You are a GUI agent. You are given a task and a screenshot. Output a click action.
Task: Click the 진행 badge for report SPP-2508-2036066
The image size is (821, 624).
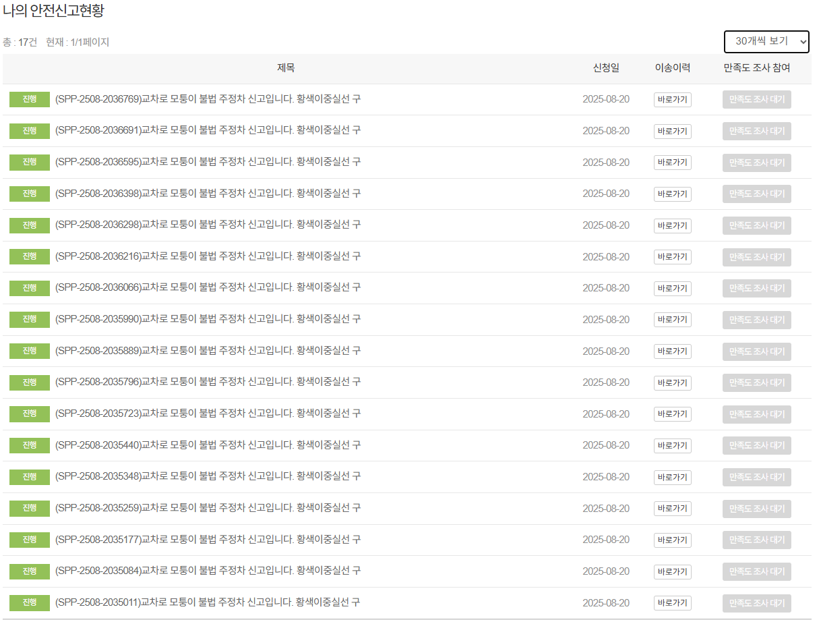click(29, 288)
